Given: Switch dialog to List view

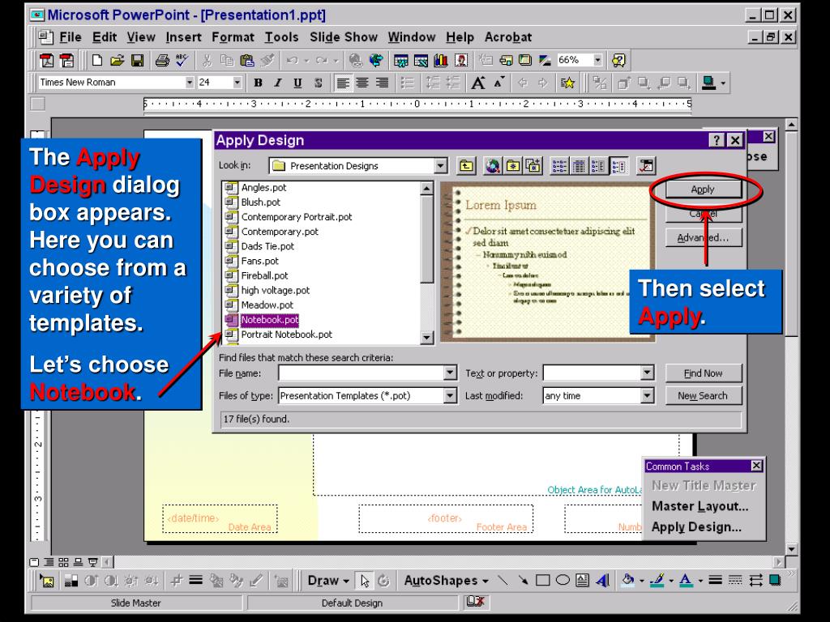Looking at the screenshot, I should (559, 166).
